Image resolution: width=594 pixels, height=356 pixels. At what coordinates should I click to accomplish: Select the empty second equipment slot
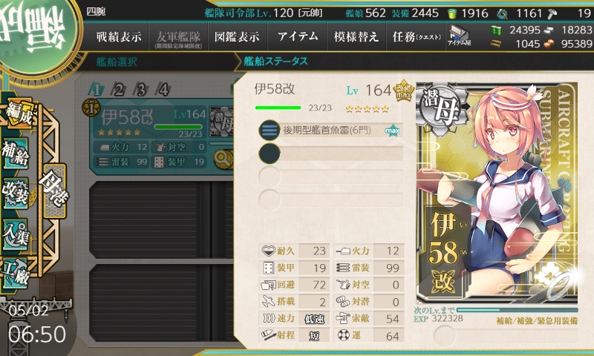[x=330, y=154]
